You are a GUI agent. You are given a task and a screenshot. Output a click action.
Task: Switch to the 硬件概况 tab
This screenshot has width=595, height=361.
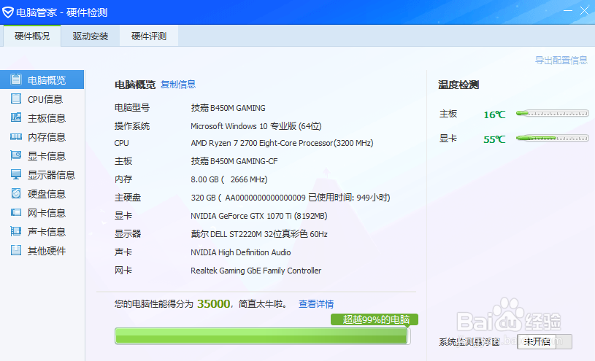(32, 36)
